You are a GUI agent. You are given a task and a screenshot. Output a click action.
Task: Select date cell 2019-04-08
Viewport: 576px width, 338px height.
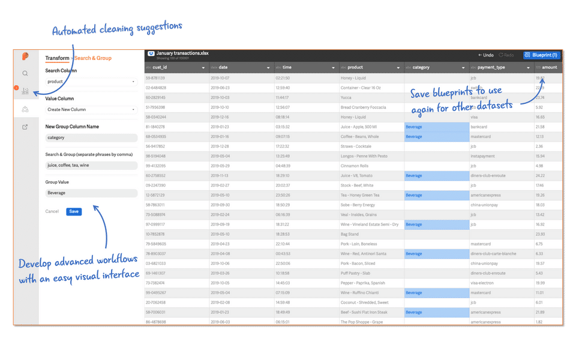coord(242,254)
